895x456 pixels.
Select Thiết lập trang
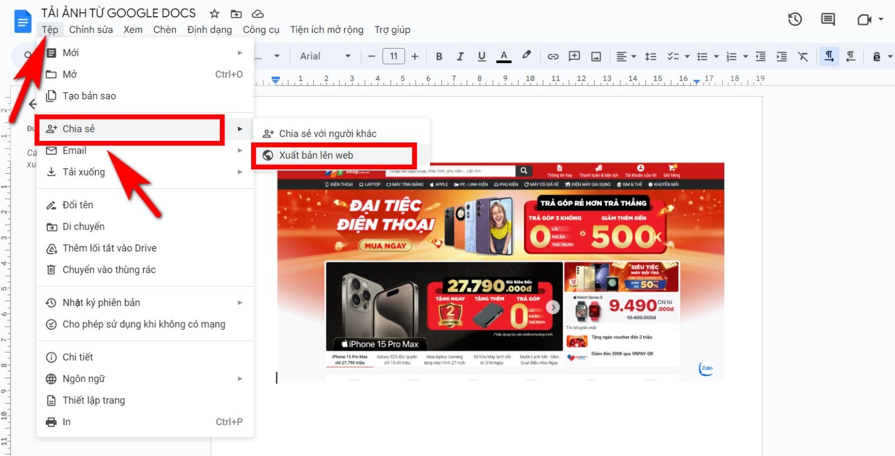point(145,400)
